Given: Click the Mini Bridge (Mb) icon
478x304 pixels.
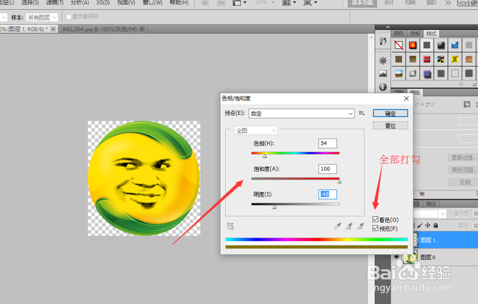Looking at the screenshot, I should click(x=221, y=3).
